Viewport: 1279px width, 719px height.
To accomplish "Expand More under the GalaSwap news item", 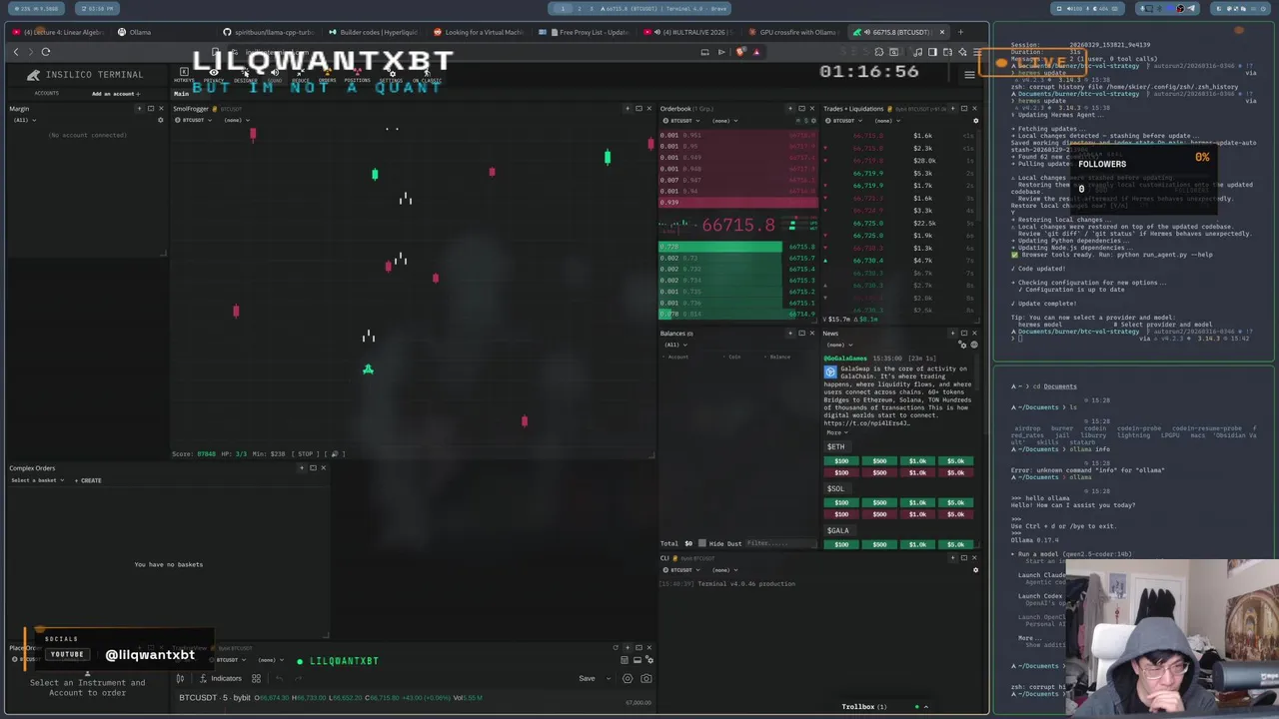I will (x=835, y=432).
